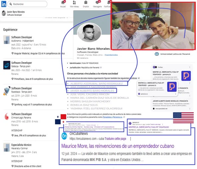Click persono.io favicon in boxed search result
197x169 pixels.
[130, 123]
